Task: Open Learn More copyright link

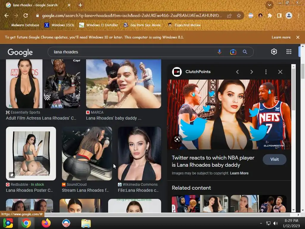Action: pos(239,173)
